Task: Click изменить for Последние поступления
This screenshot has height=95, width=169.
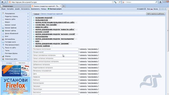Action: 83,49
